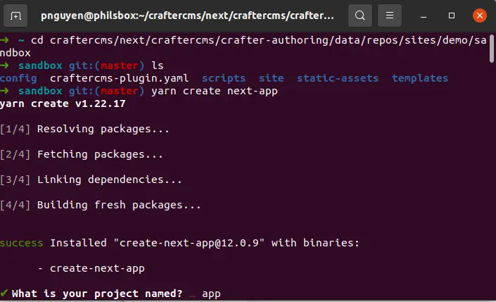Click the "config" directory name
496x302 pixels.
pyautogui.click(x=18, y=78)
